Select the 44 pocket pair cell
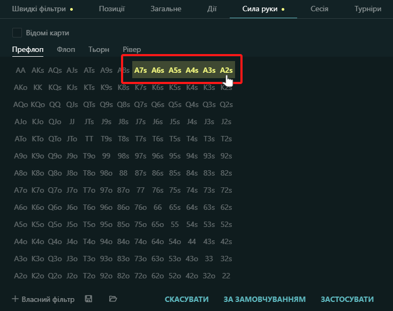Viewport: 393px width, 311px height. (x=192, y=241)
